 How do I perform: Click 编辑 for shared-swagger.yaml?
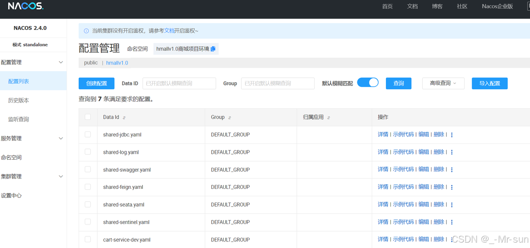[x=424, y=169]
